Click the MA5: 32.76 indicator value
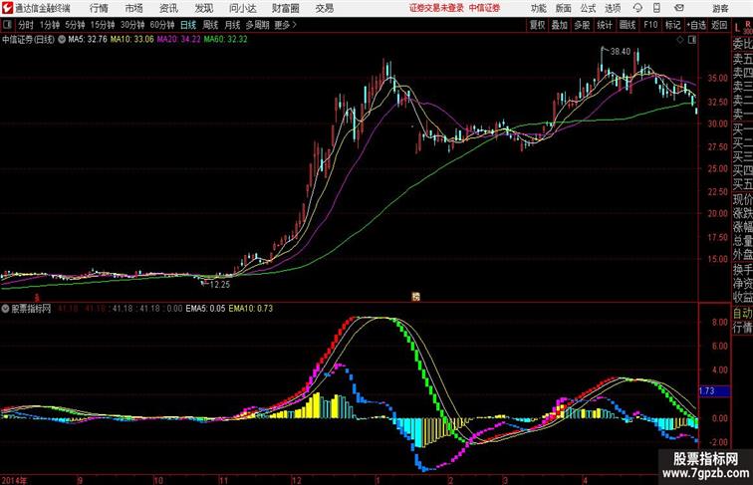Screen dimensions: 753x485 pos(88,40)
